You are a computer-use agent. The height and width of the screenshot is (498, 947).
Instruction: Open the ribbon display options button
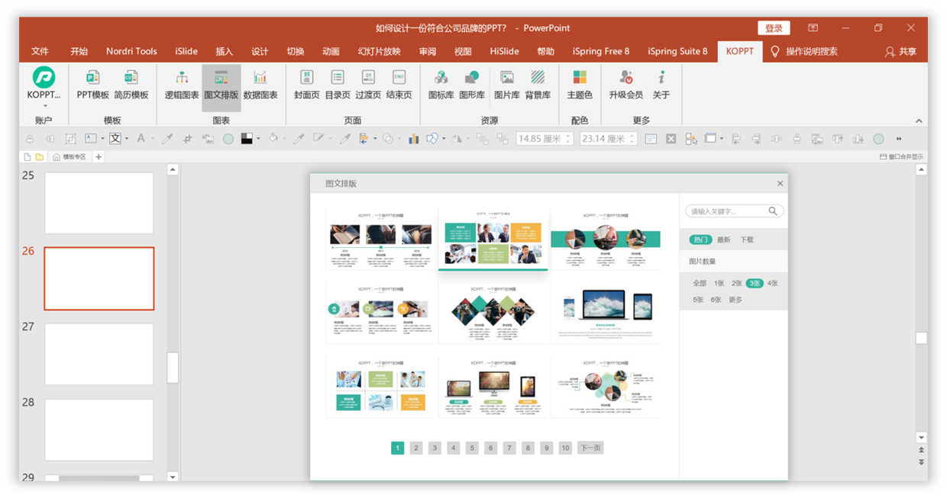tap(813, 27)
